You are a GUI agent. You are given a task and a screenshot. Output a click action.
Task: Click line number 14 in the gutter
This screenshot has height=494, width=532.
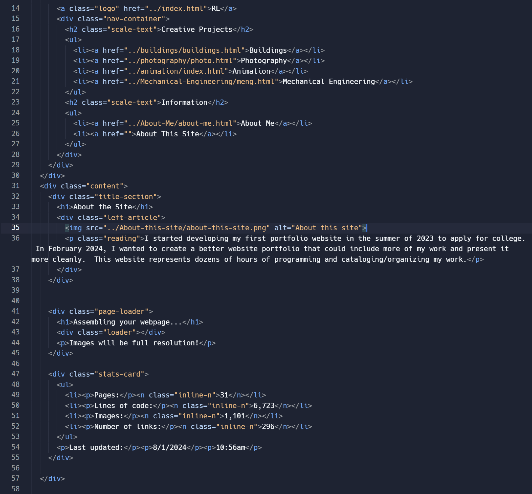[x=16, y=8]
